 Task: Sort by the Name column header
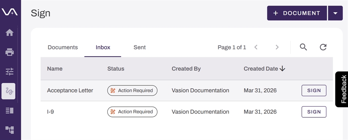55,69
